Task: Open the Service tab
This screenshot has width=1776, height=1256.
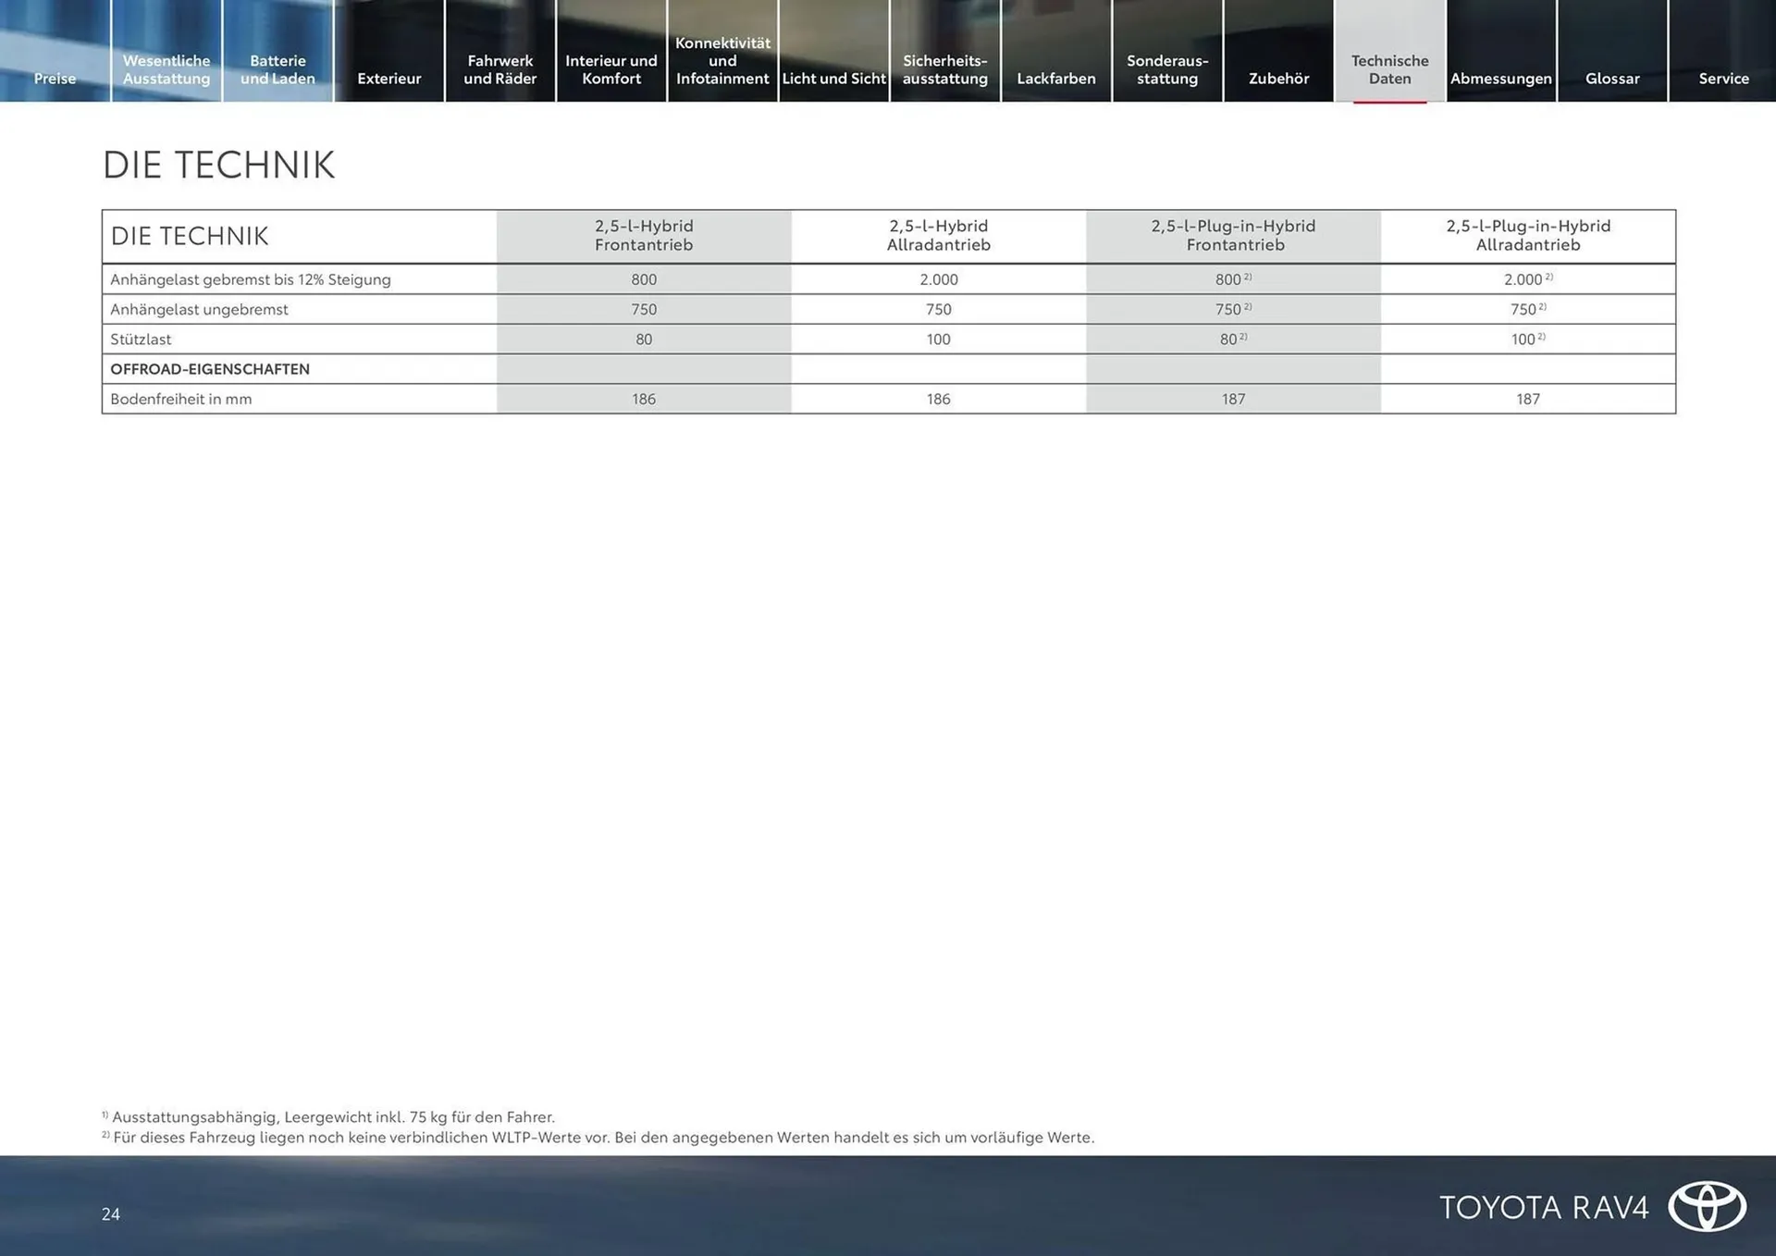Action: [x=1723, y=78]
